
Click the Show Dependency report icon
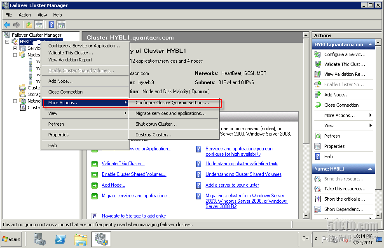point(318,209)
